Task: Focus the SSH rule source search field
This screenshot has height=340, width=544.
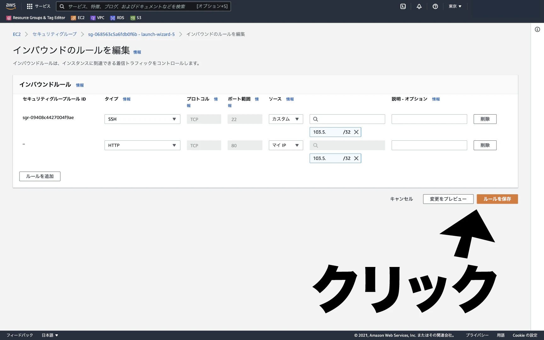Action: pyautogui.click(x=347, y=119)
